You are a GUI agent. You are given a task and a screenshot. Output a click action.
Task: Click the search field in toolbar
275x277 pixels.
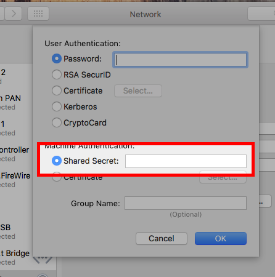pos(261,14)
